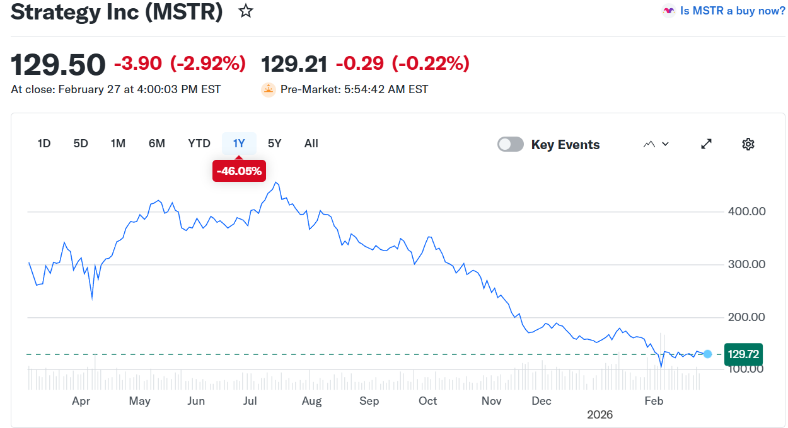Click the green 129.72 price label
This screenshot has height=428, width=788.
tap(743, 354)
